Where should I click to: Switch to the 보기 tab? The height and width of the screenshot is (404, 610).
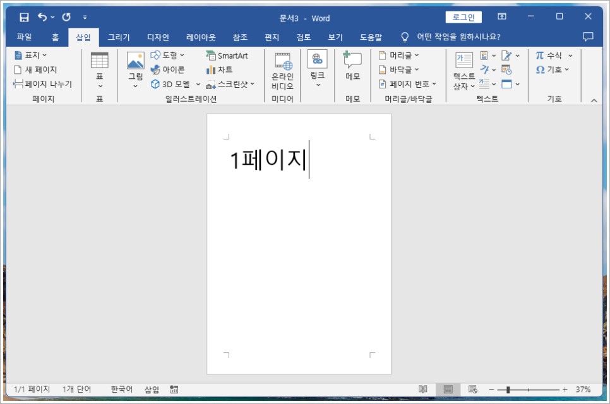click(x=335, y=37)
